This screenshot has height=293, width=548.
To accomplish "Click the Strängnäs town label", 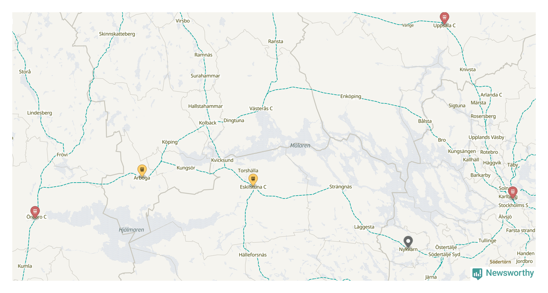I will 341,187.
